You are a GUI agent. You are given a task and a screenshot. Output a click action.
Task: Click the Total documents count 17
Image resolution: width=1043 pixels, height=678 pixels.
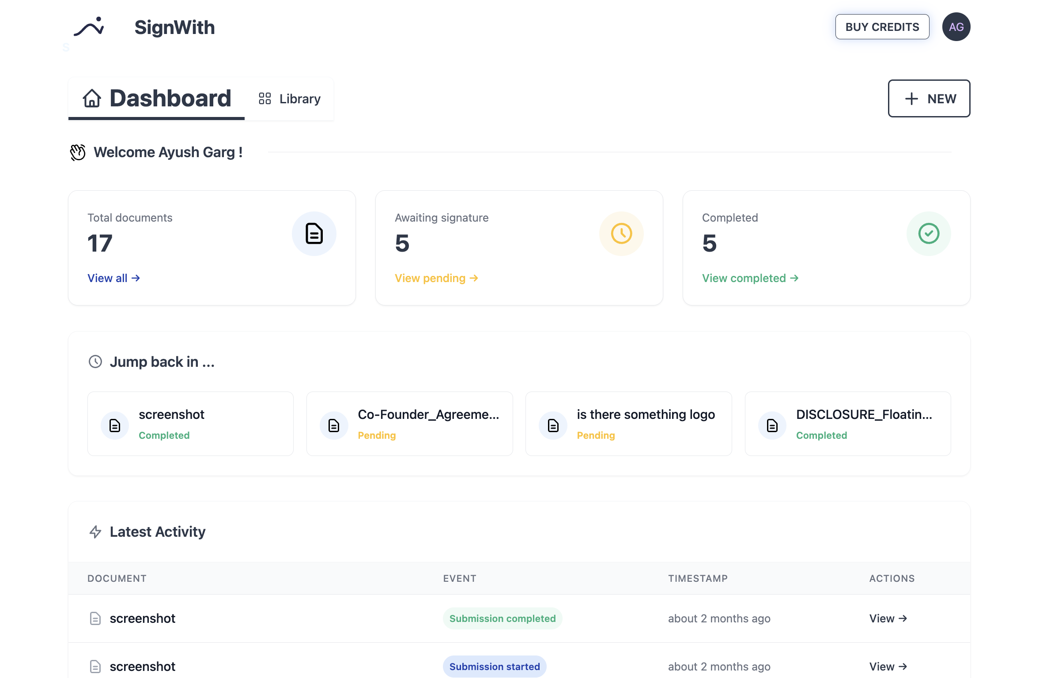pyautogui.click(x=100, y=243)
